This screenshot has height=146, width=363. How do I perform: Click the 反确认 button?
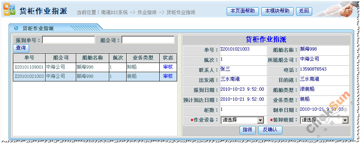coord(270,130)
